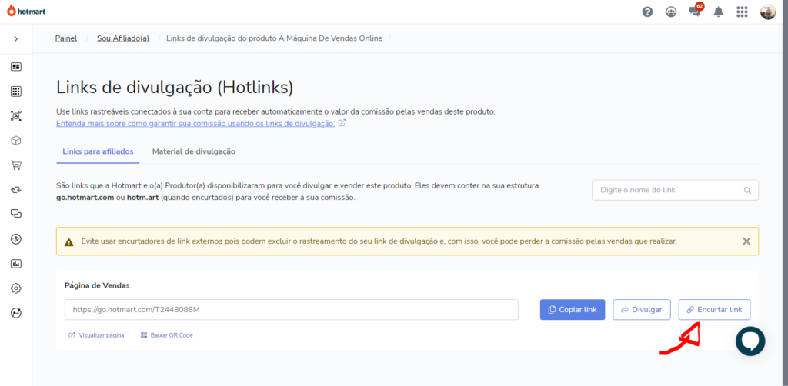Click the Hotmart logo

(26, 11)
